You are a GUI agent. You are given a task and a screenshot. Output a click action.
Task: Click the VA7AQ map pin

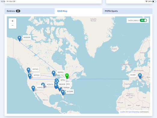tap(28, 70)
